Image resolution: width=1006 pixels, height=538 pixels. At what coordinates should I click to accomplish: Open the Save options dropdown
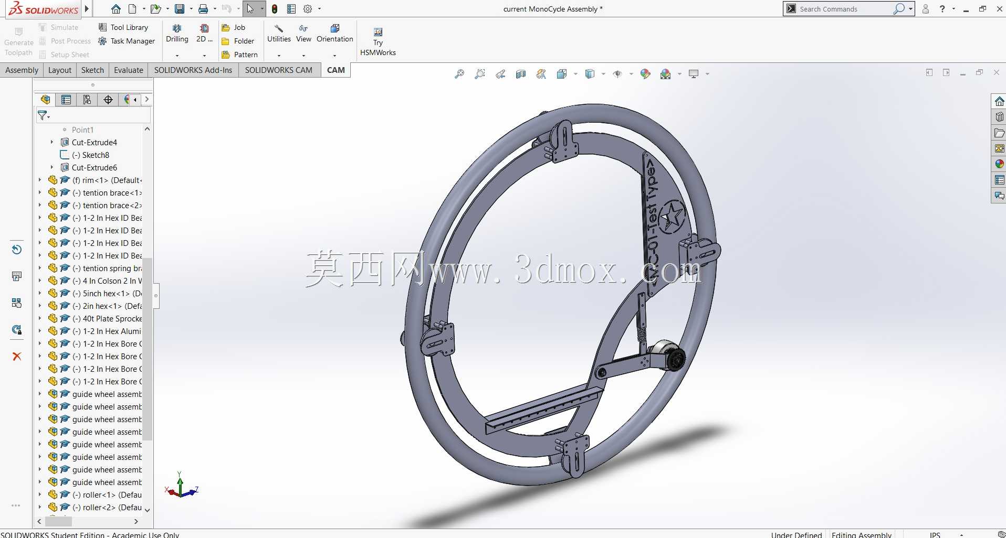191,9
